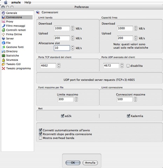
Task: Click the Annulla button
Action: (x=90, y=163)
